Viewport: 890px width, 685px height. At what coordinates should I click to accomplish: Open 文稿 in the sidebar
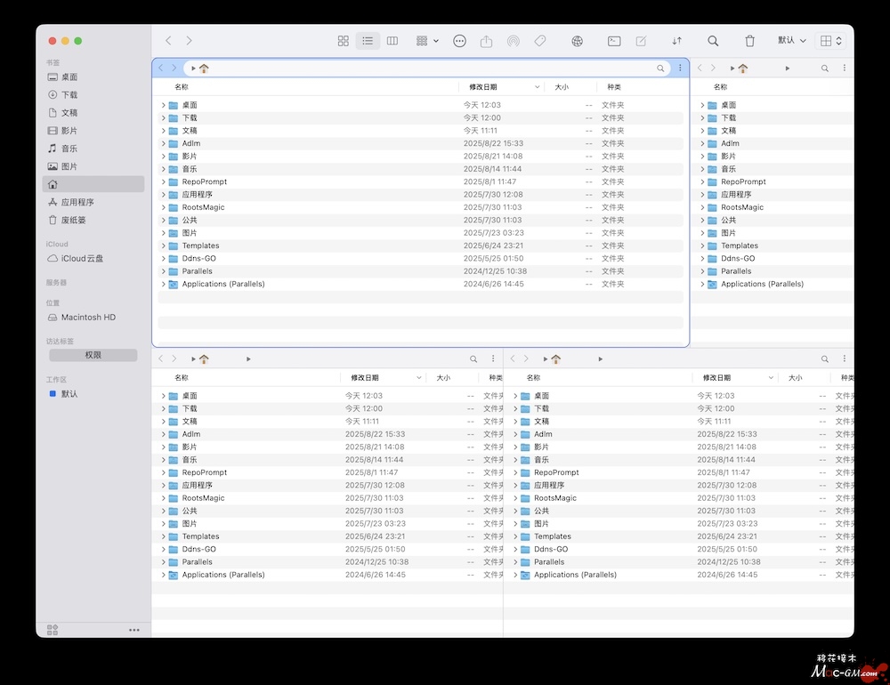[93, 113]
